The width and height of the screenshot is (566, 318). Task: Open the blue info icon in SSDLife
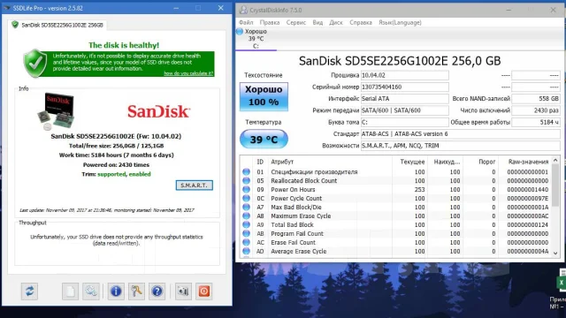pos(116,291)
